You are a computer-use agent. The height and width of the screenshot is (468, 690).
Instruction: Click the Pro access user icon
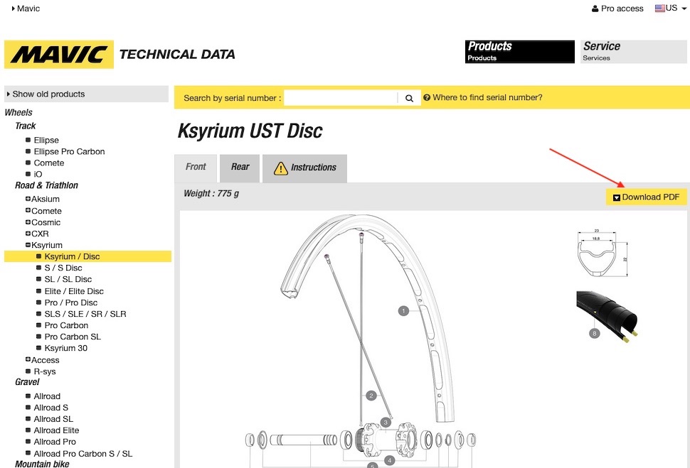595,9
